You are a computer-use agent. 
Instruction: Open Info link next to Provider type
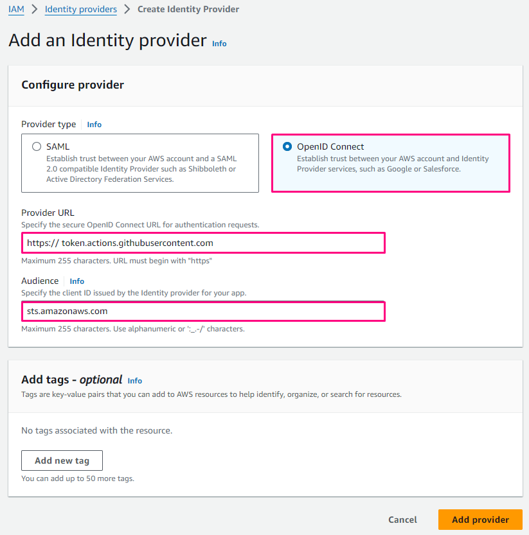[x=94, y=125]
